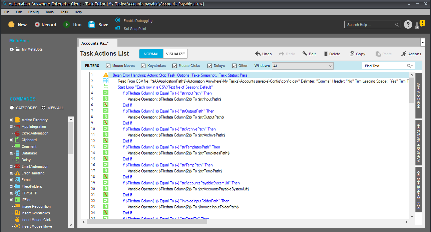Click the Actions button
The width and height of the screenshot is (431, 232).
(411, 54)
